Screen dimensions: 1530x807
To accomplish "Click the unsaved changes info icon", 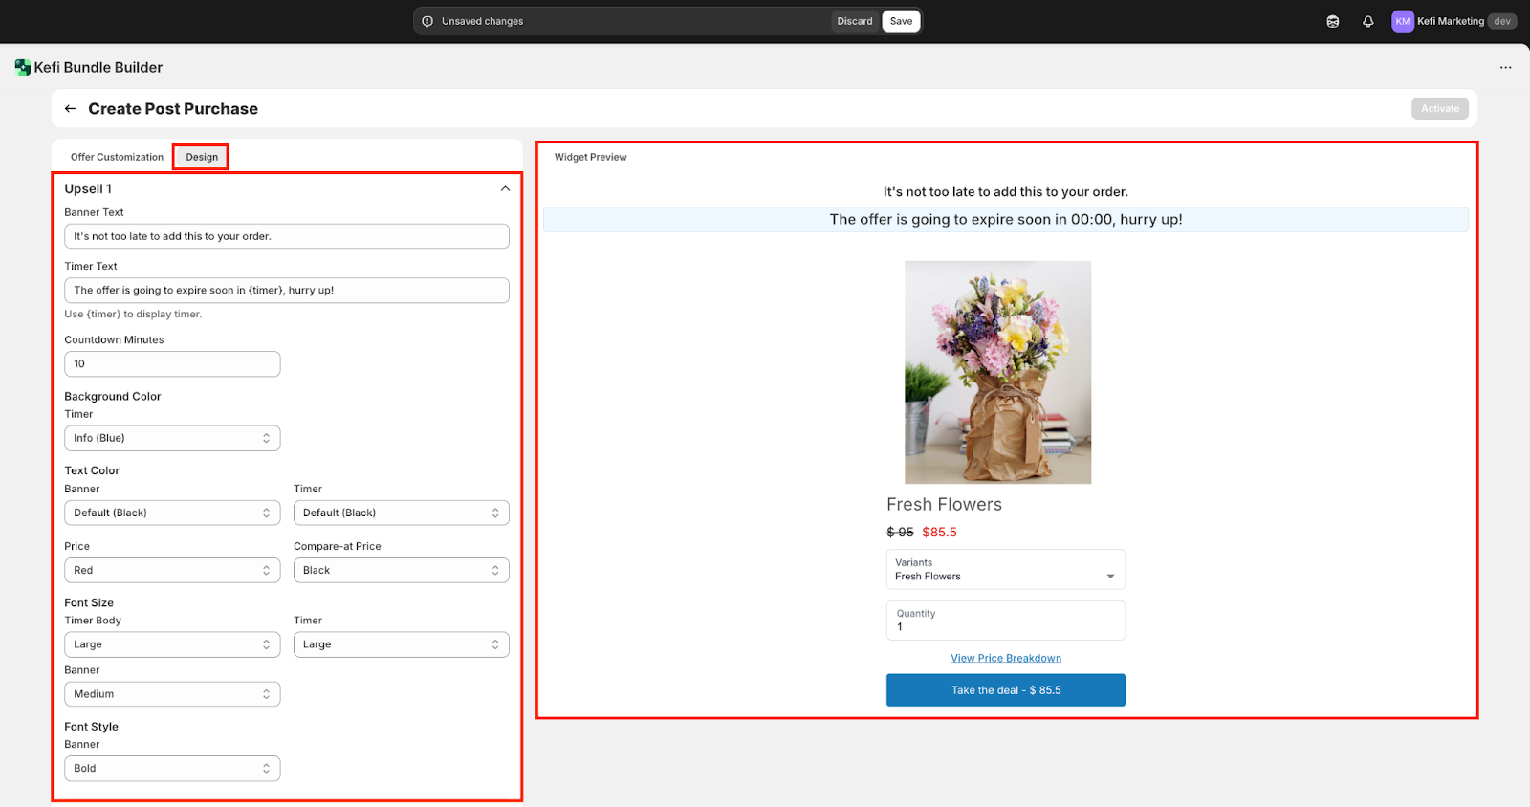I will (x=427, y=21).
